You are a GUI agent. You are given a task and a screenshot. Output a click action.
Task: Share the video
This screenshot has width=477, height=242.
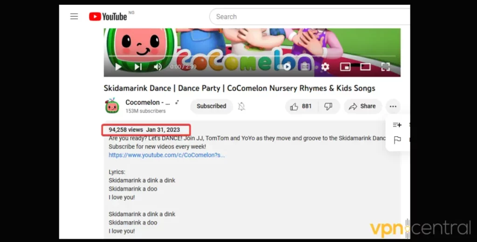point(362,106)
